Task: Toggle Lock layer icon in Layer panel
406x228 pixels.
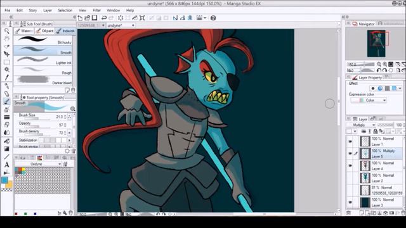Action: tap(375, 131)
